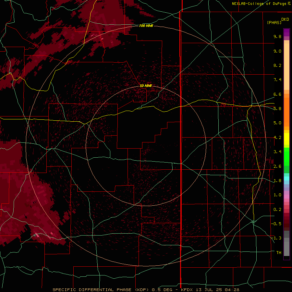Pick the orange segment of the color scale

(x=286, y=112)
